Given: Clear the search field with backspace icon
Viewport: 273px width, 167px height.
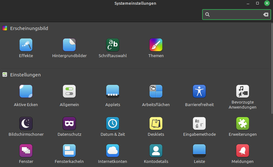Looking at the screenshot, I should pos(266,14).
